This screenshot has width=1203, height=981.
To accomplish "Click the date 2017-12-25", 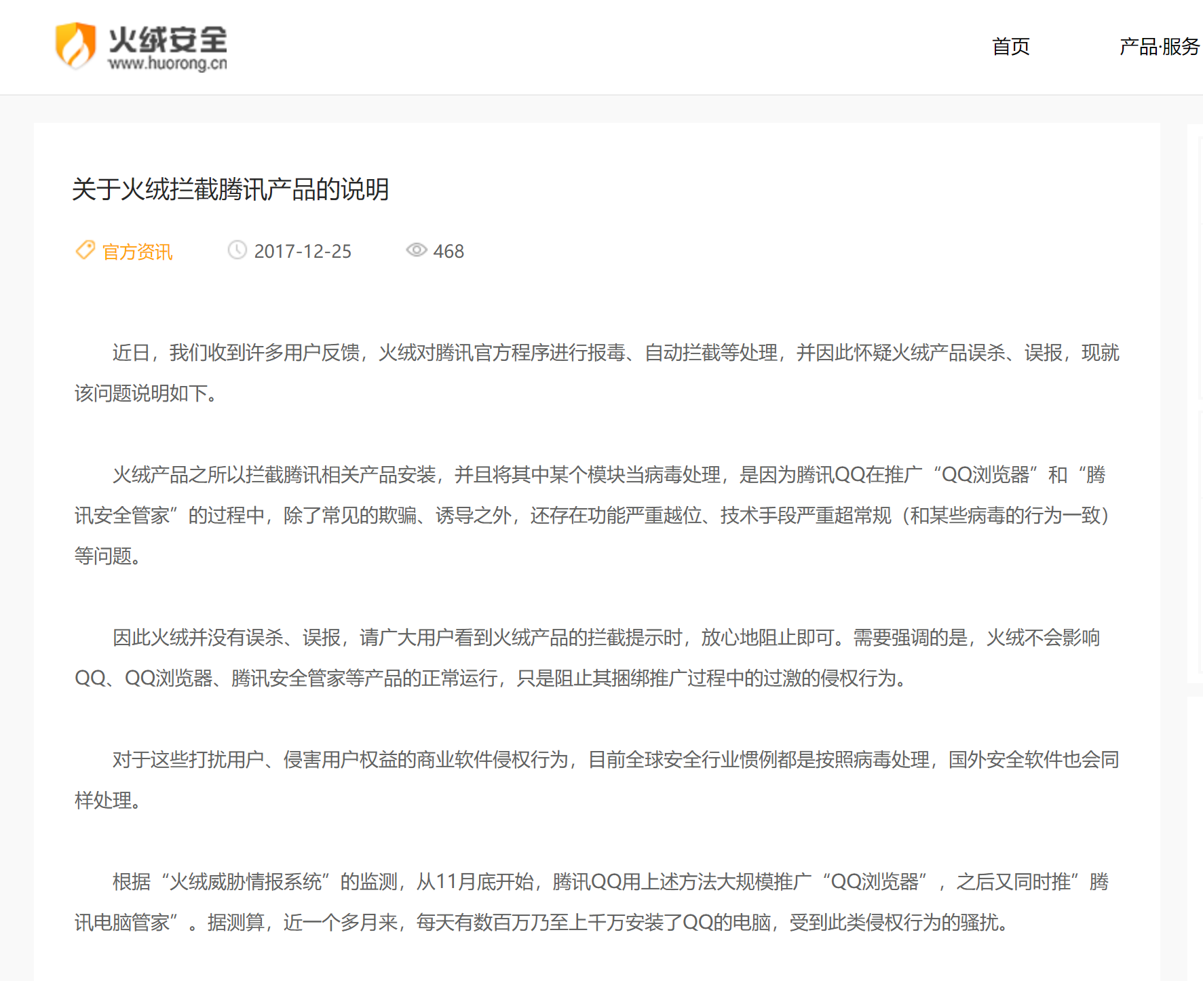I will tap(303, 252).
